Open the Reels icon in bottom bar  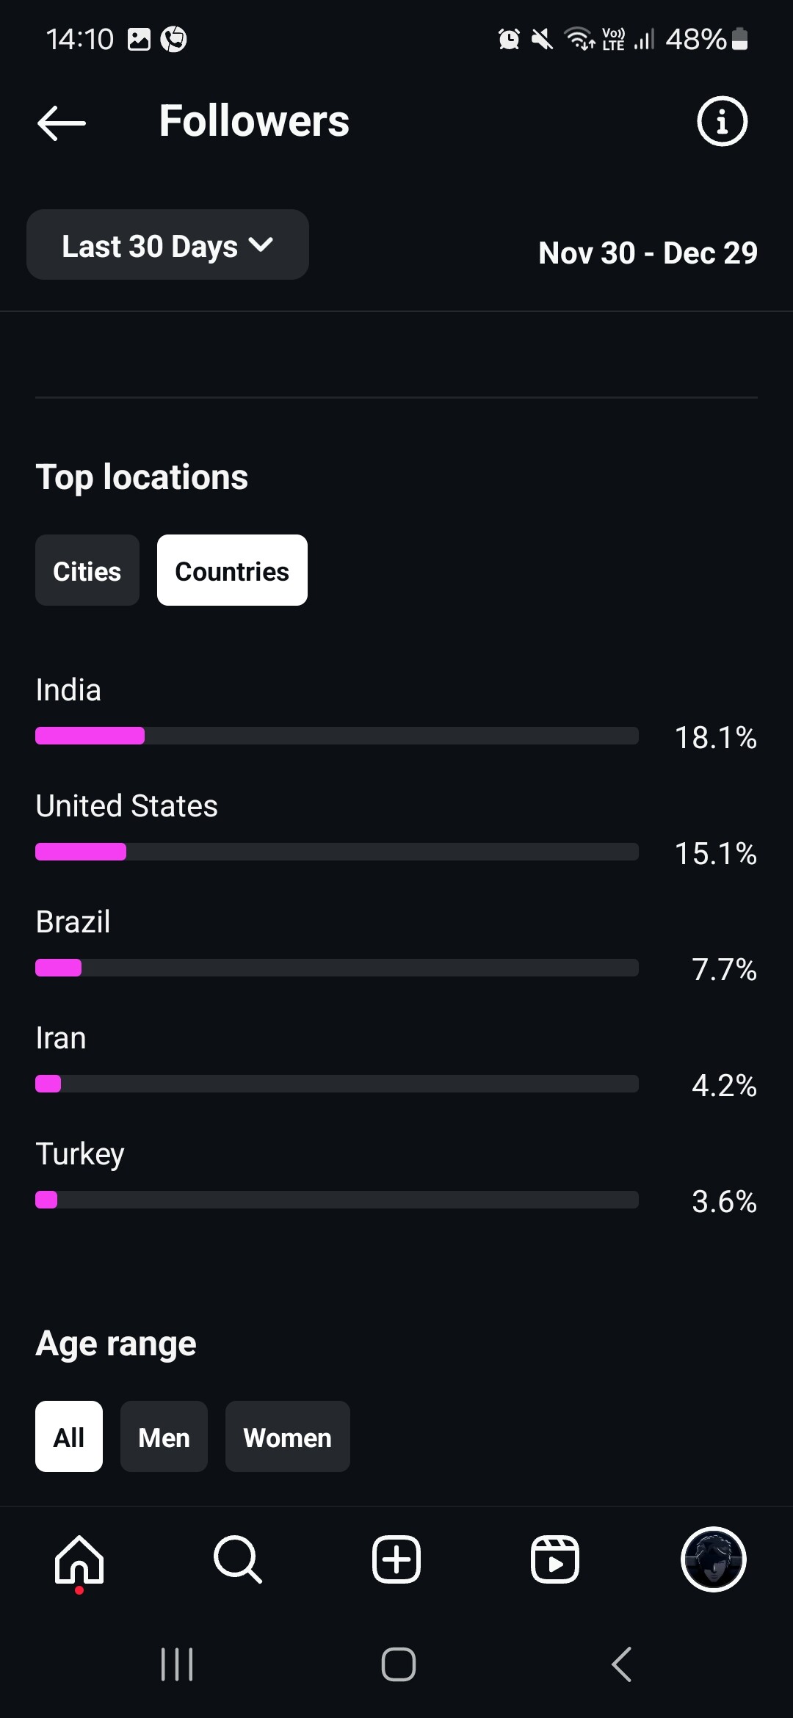(x=555, y=1559)
